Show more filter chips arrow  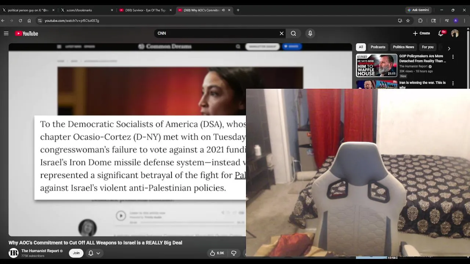click(x=449, y=48)
